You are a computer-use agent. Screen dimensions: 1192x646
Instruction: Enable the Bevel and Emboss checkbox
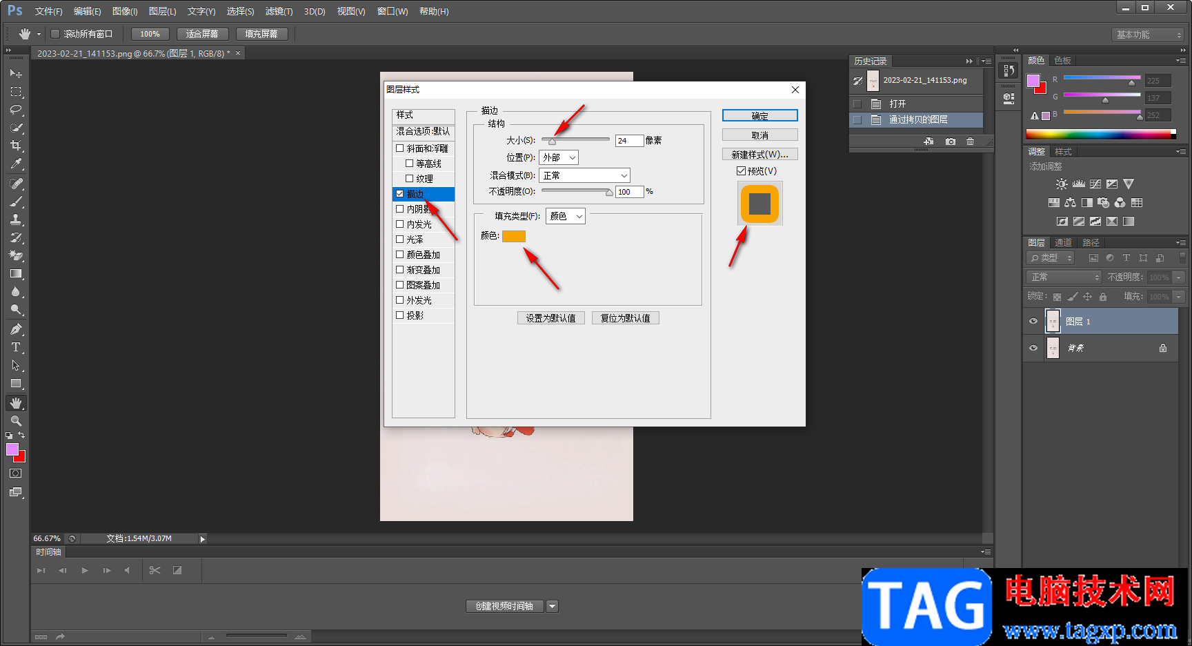click(399, 148)
